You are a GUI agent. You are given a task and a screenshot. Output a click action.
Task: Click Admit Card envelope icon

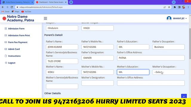[x=6, y=49]
